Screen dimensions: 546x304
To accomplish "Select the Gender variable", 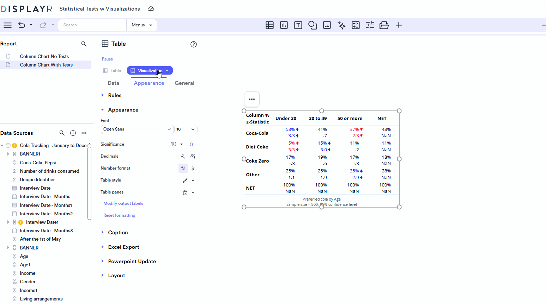I will pyautogui.click(x=28, y=282).
